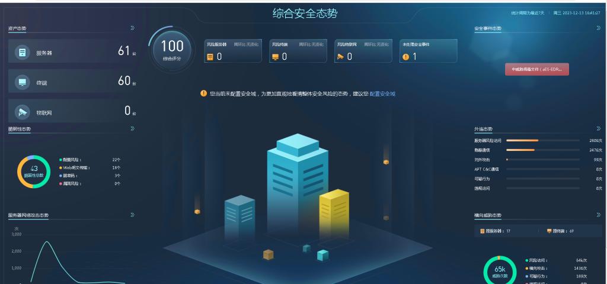
Task: Expand the 资产态势 panel arrow
Action: click(132, 28)
